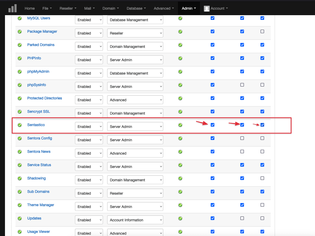Click green status icon left of Sub Domains
The width and height of the screenshot is (315, 236).
20,192
